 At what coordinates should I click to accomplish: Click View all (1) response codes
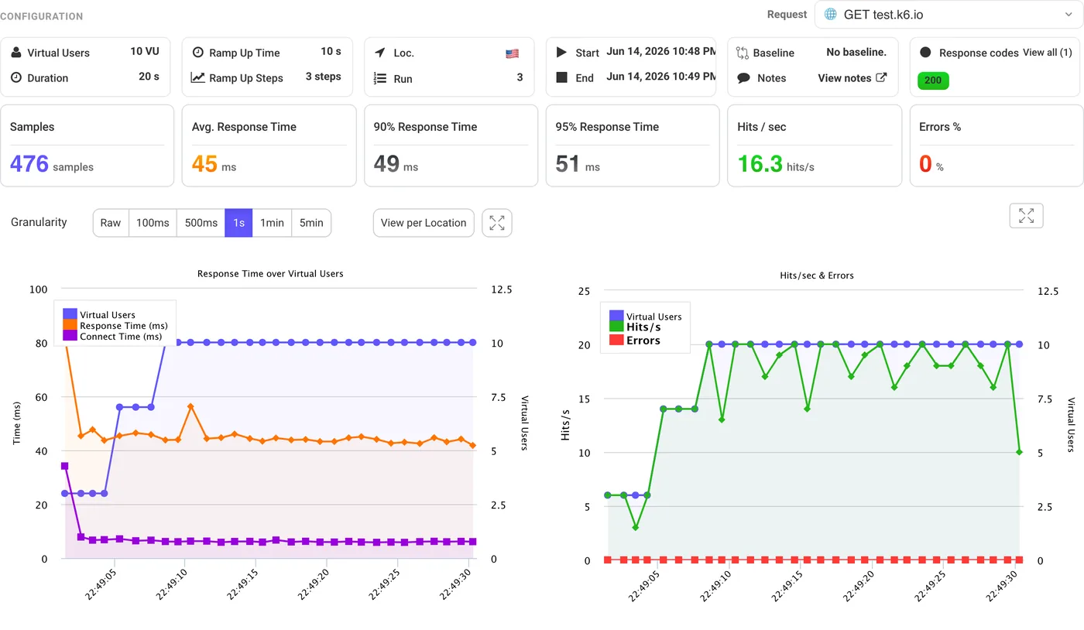coord(1047,53)
